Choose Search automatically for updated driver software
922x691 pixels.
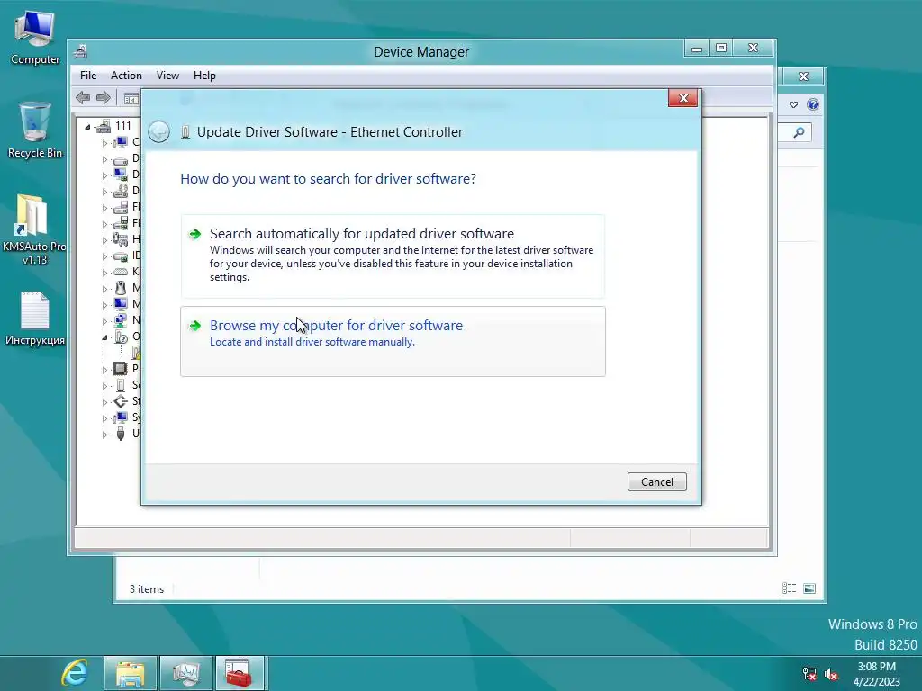[x=393, y=256]
